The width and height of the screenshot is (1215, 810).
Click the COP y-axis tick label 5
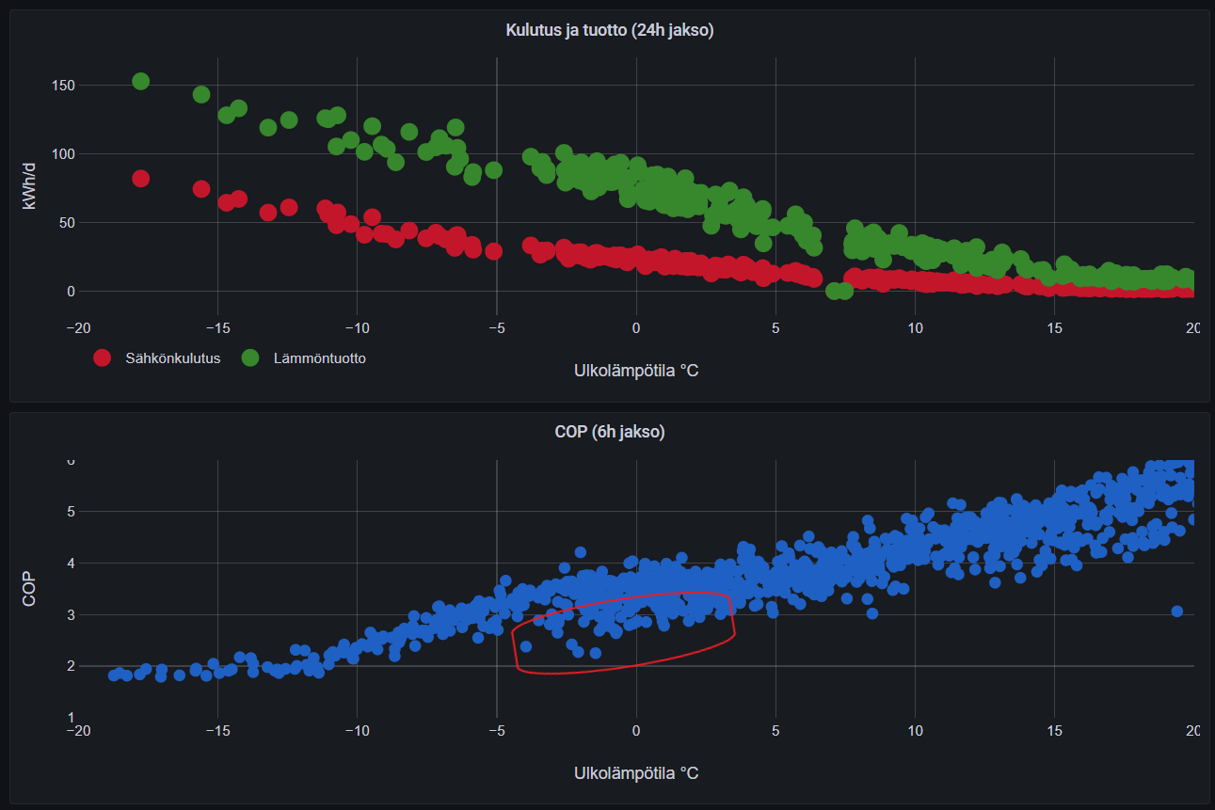pyautogui.click(x=69, y=512)
